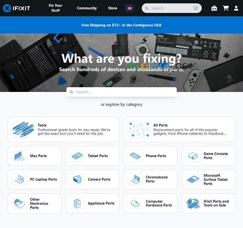Click 'Search hundreds of devices' subtitle
243x228 pixels.
coord(121,69)
